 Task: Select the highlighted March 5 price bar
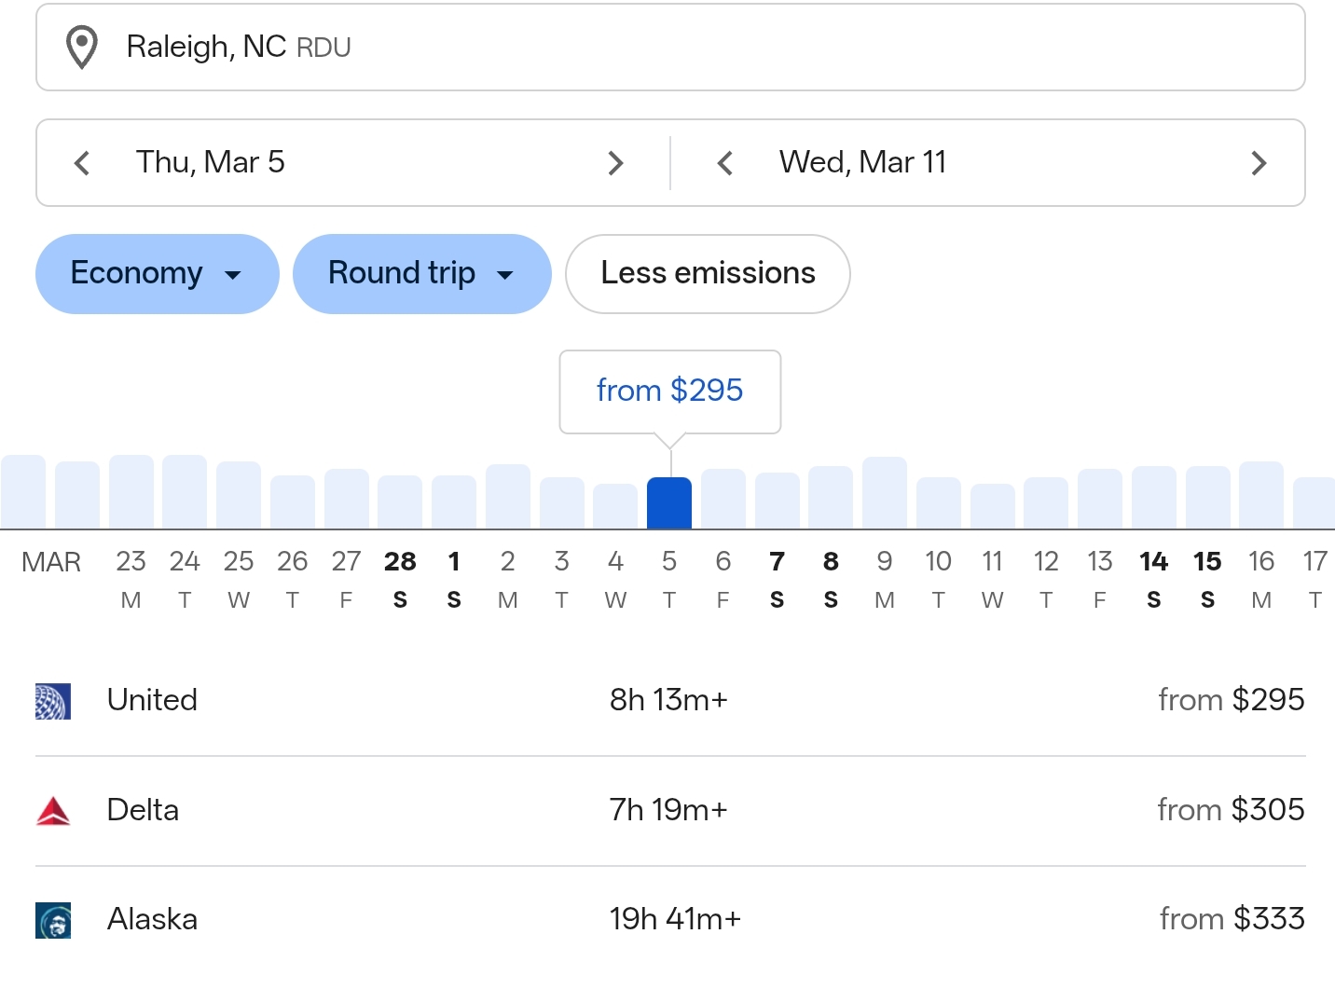669,503
